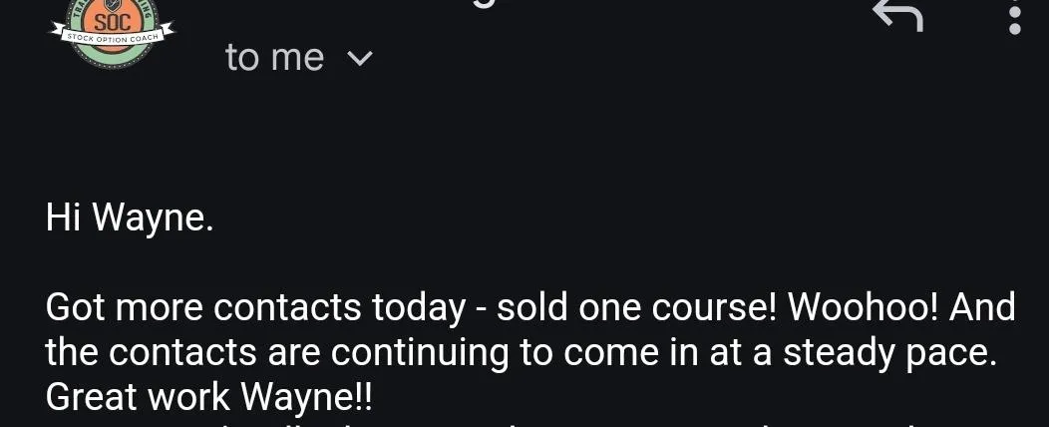Tap the 'to me' recipient label
Image resolution: width=1049 pixels, height=427 pixels.
pyautogui.click(x=275, y=58)
